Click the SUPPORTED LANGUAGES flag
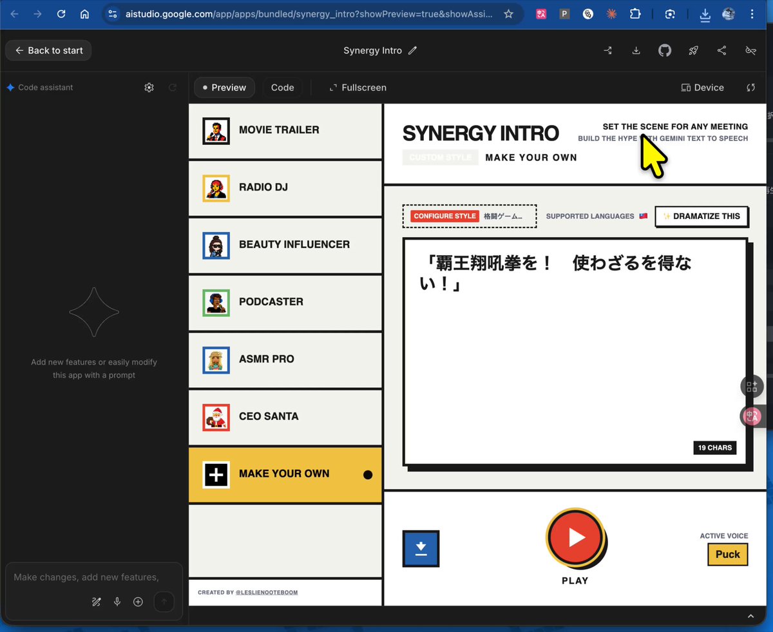The height and width of the screenshot is (632, 773). [643, 216]
